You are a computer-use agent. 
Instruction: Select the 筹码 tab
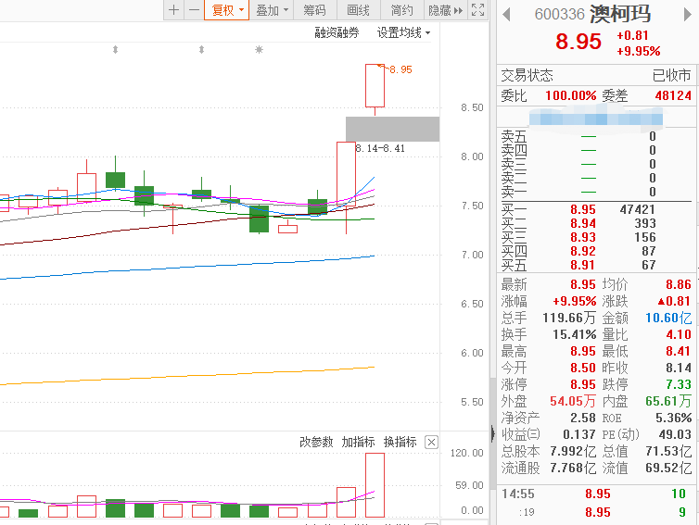pyautogui.click(x=314, y=10)
